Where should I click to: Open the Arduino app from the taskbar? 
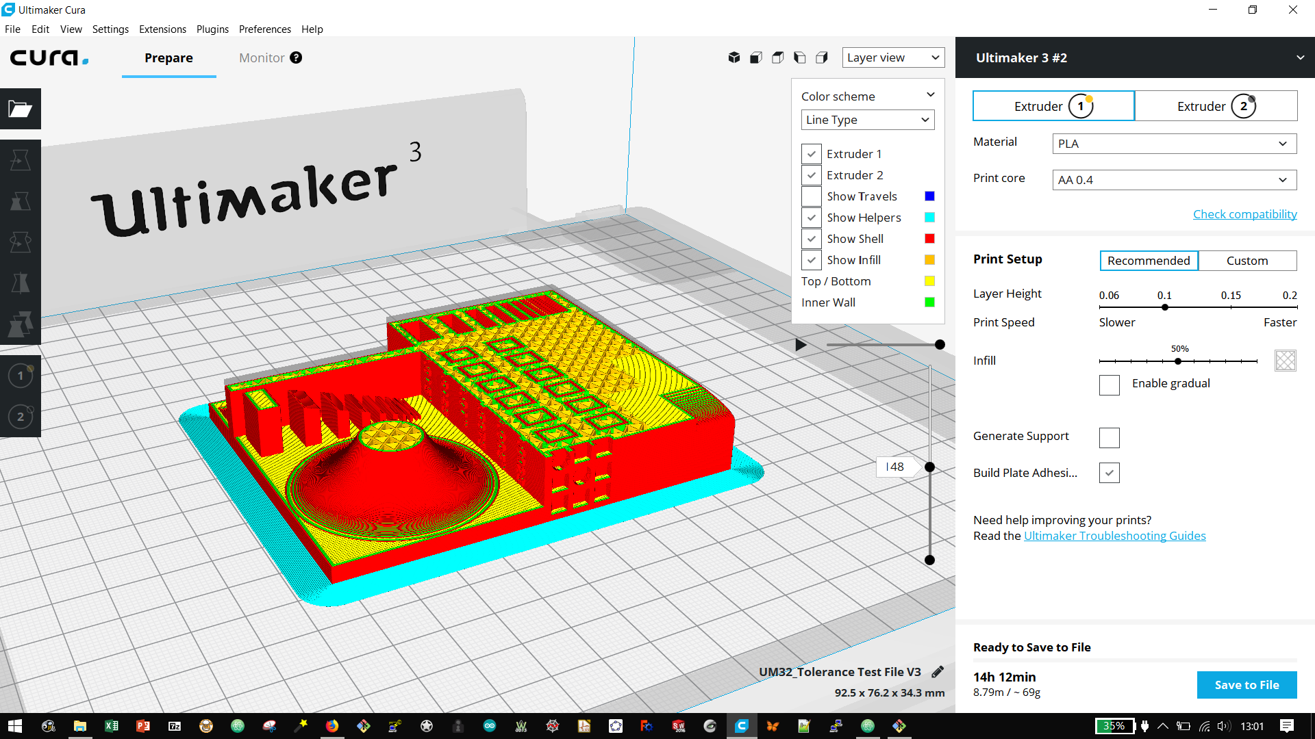pos(490,726)
